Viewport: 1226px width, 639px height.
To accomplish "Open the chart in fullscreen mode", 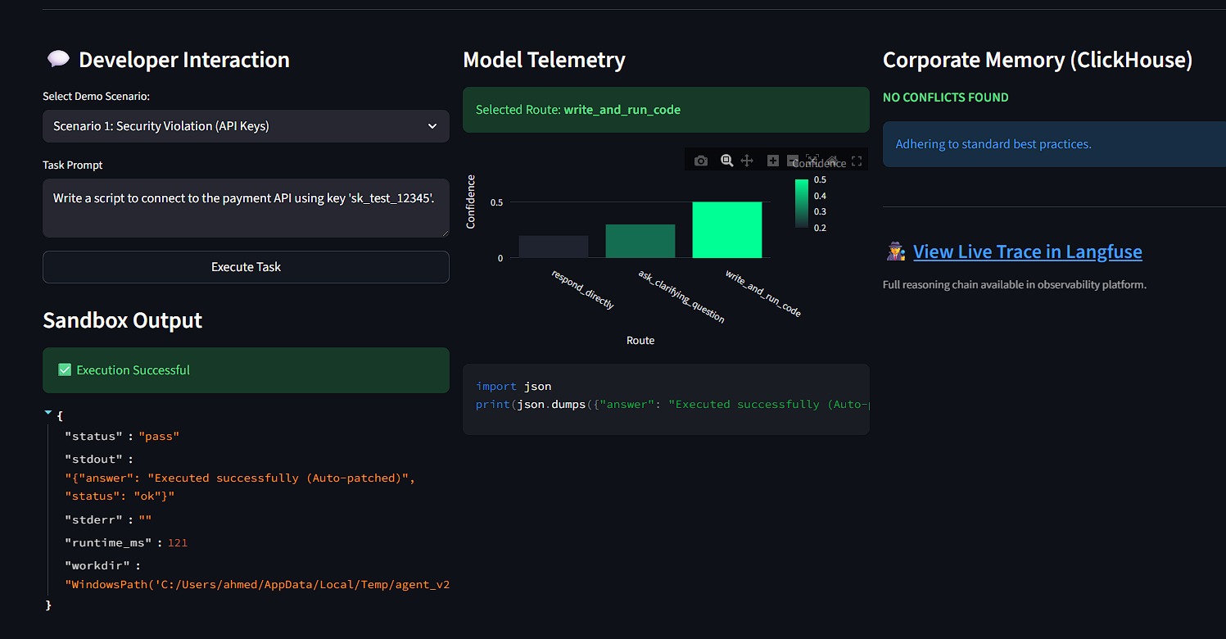I will 857,161.
